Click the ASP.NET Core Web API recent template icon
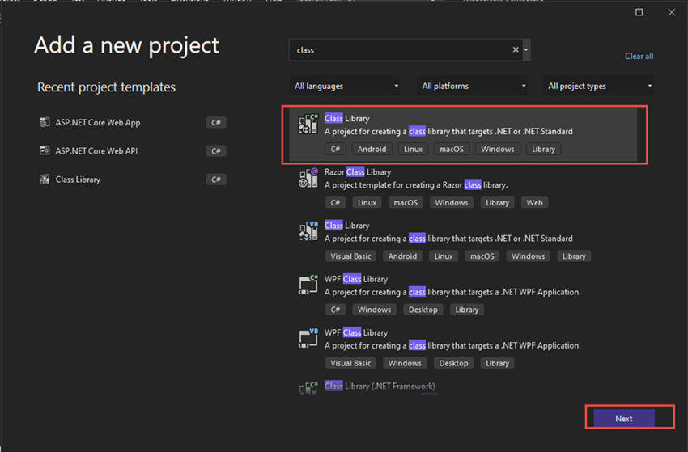 (45, 151)
